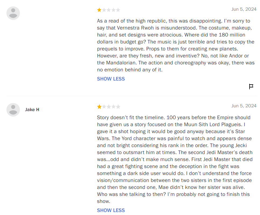Click the gold star on the top review
The height and width of the screenshot is (215, 260).
(x=99, y=10)
